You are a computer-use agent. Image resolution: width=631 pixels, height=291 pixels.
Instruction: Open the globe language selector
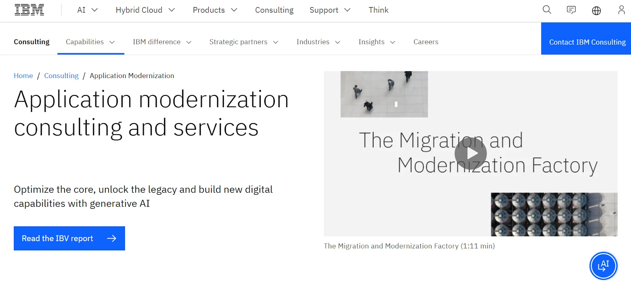point(596,10)
